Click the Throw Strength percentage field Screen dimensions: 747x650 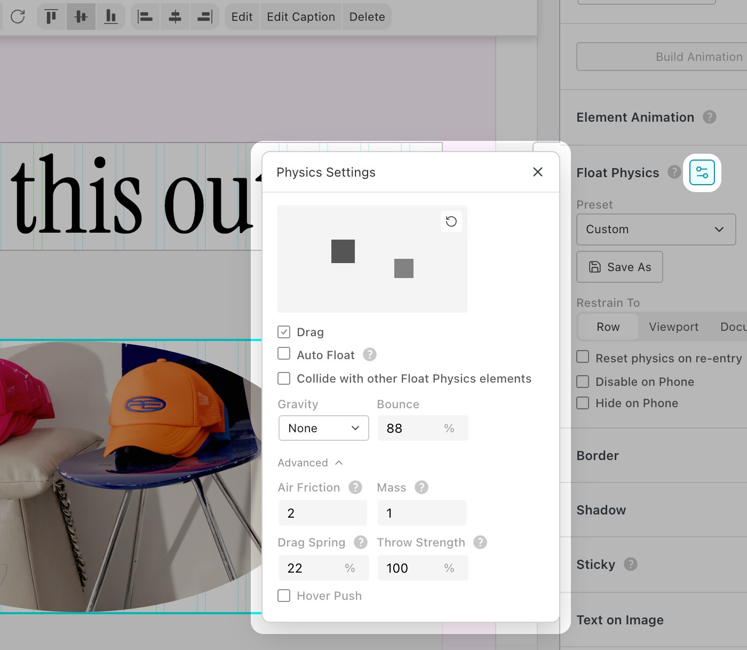tap(423, 568)
